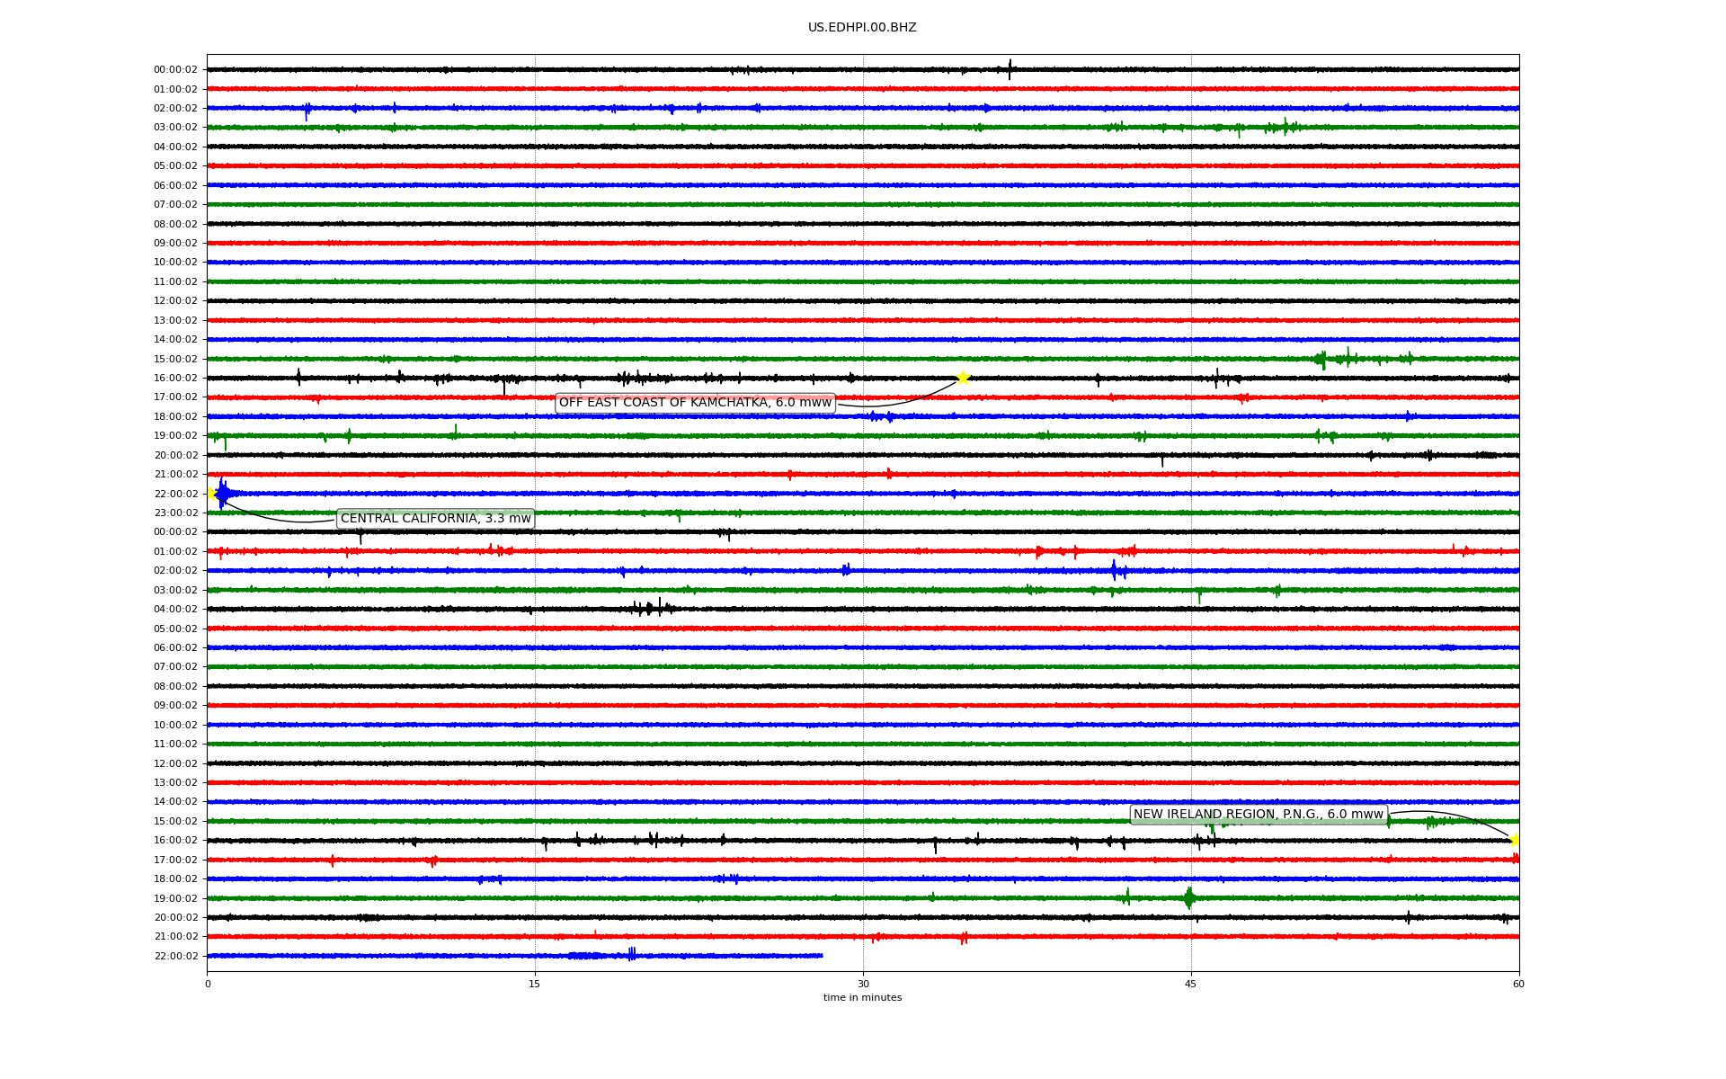Click the US.EDHPI.00.BHZ plot title

point(862,28)
